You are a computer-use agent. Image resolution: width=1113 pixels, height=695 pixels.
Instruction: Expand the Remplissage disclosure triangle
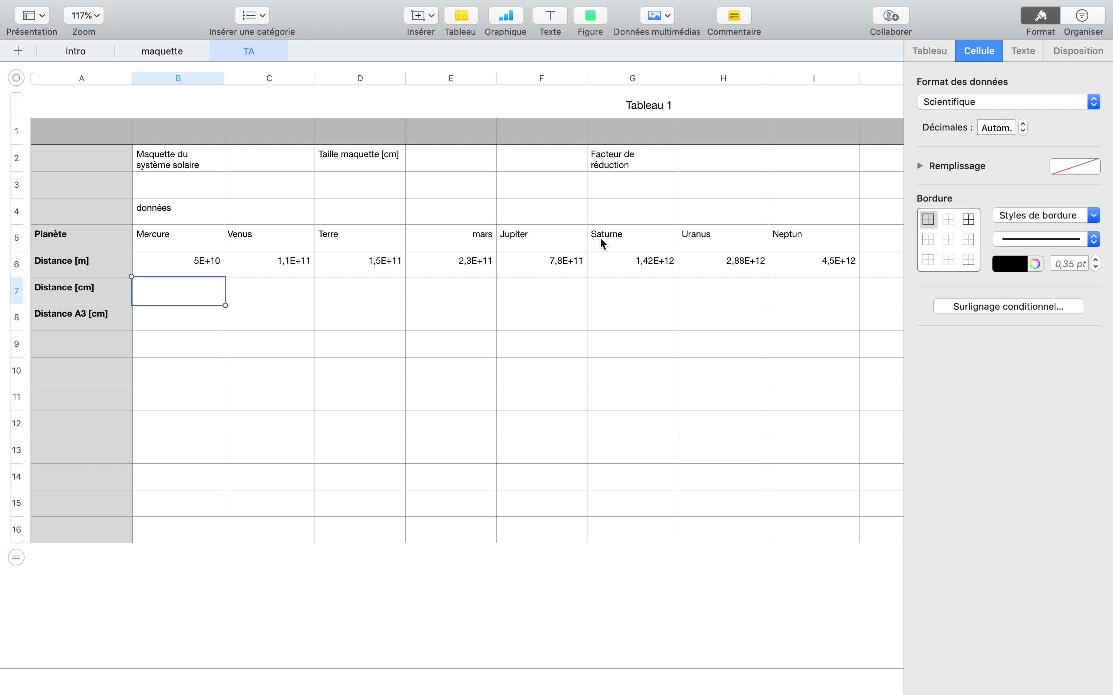click(920, 166)
